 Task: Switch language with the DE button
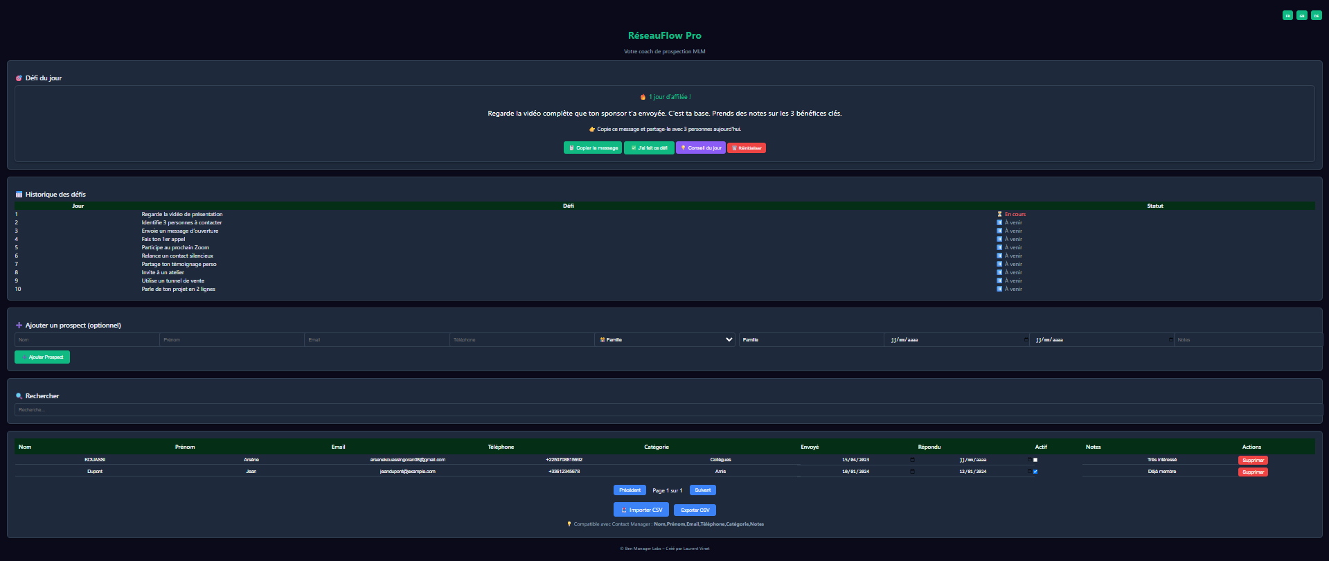(1317, 15)
